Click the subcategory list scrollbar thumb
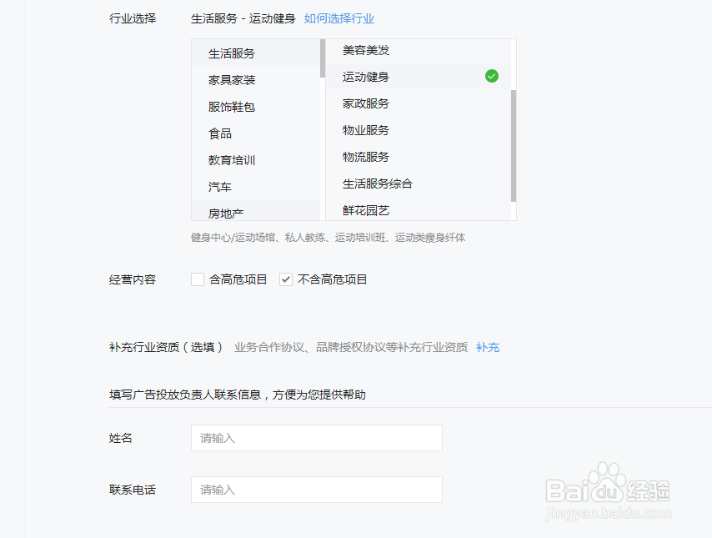The image size is (712, 538). tap(514, 146)
